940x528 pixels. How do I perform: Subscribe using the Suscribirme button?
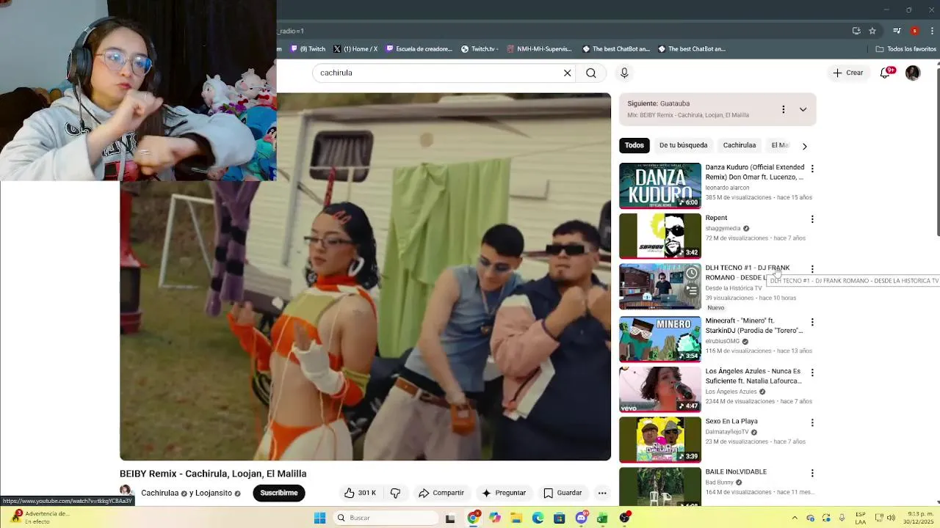click(279, 493)
